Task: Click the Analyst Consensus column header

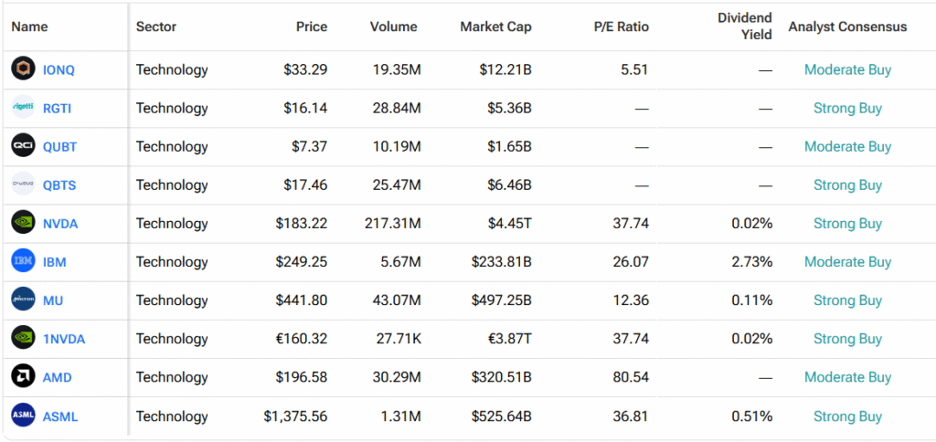Action: pyautogui.click(x=847, y=26)
